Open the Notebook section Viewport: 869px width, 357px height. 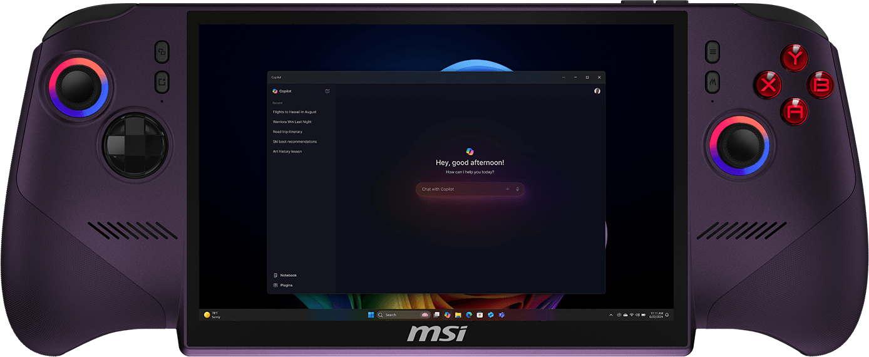285,275
